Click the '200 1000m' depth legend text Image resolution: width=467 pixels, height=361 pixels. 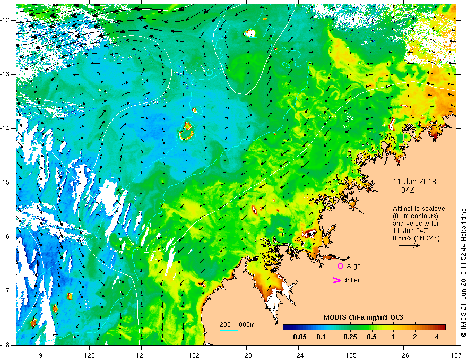coord(237,325)
